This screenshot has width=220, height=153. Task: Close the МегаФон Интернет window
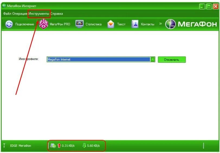coord(216,6)
